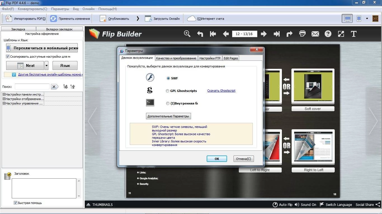Jump to the first page icon
This screenshot has height=214, width=382.
(x=213, y=34)
